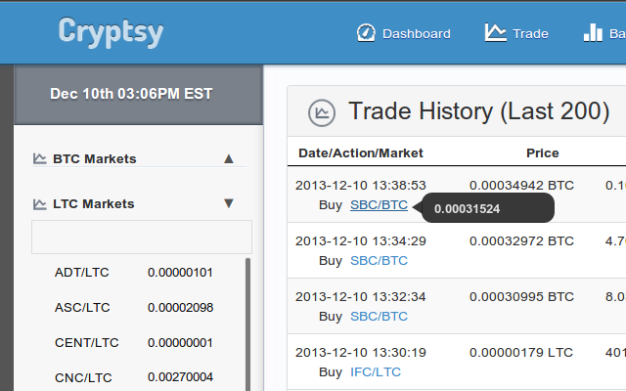
Task: Select the ADT/LTC market
Action: [82, 273]
